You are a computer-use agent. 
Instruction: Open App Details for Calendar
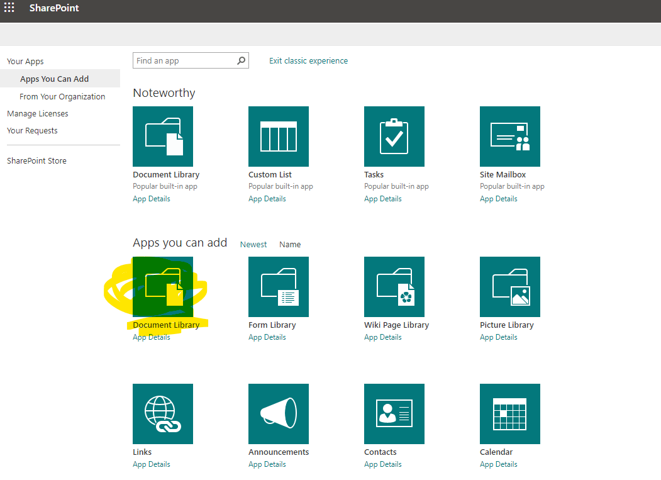[499, 464]
